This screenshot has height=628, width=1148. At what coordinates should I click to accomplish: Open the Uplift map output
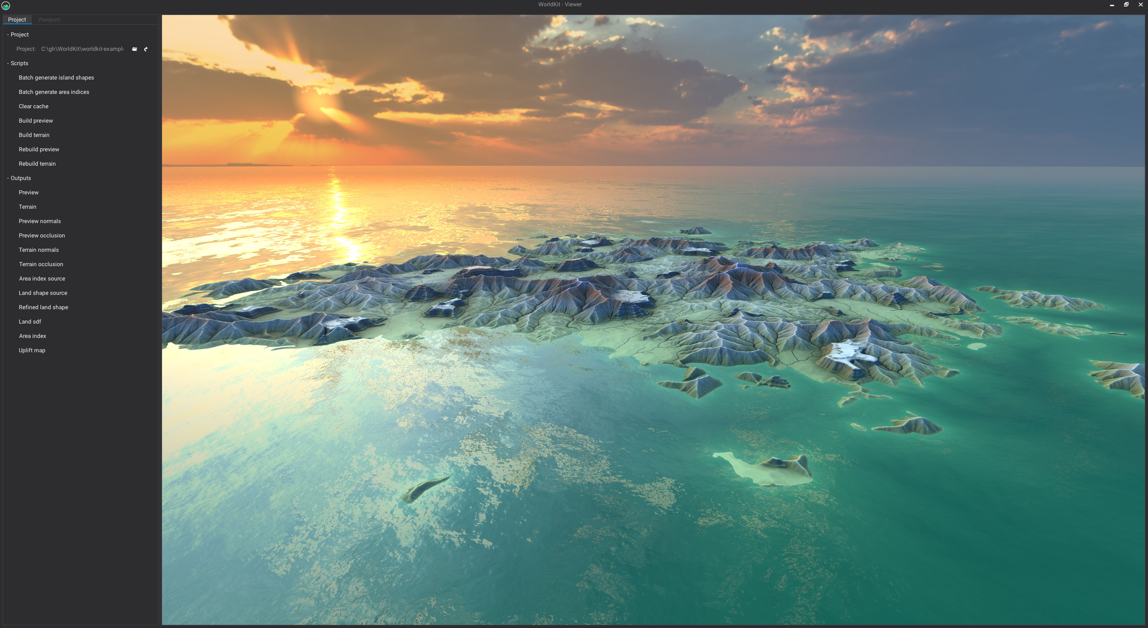tap(32, 350)
